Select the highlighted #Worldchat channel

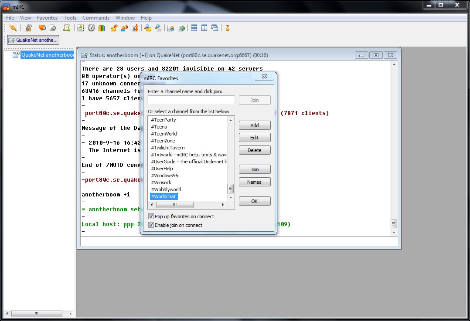163,196
